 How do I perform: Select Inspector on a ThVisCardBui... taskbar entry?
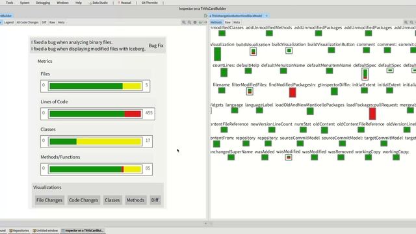(83, 231)
